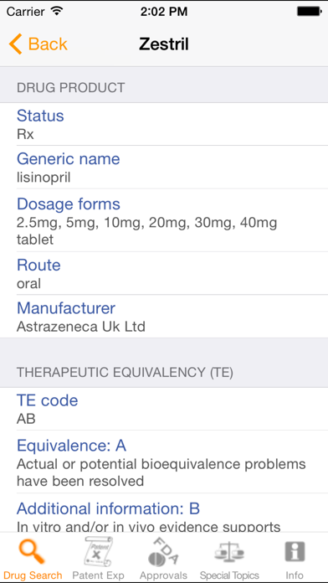Tap the battery indicator icon
328x583 pixels.
click(x=309, y=12)
